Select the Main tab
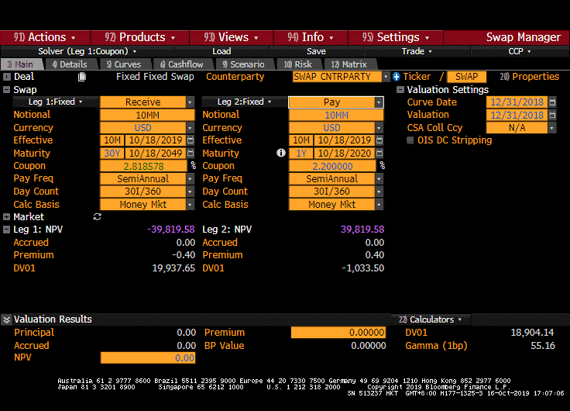 click(21, 64)
